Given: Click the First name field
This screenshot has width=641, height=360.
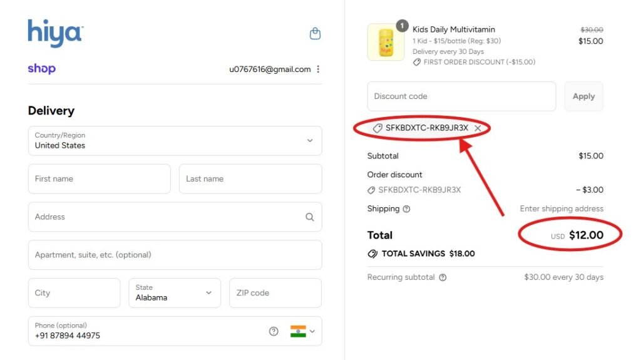Looking at the screenshot, I should [100, 179].
